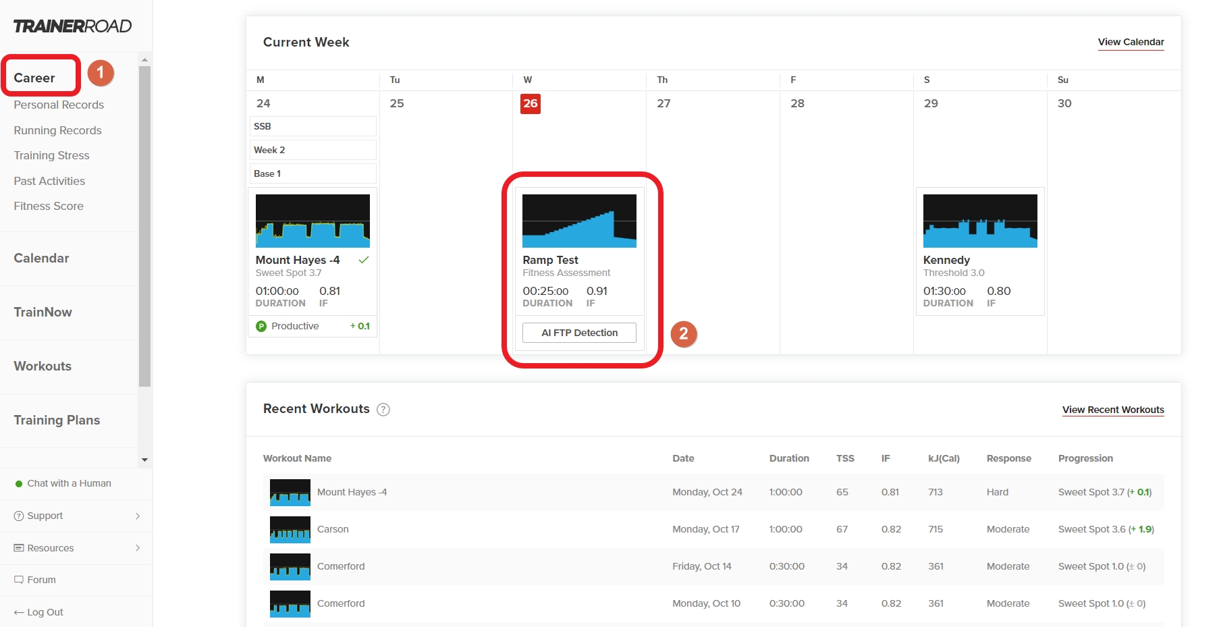The width and height of the screenshot is (1219, 627).
Task: Go to Training Stress
Action: [x=51, y=156]
